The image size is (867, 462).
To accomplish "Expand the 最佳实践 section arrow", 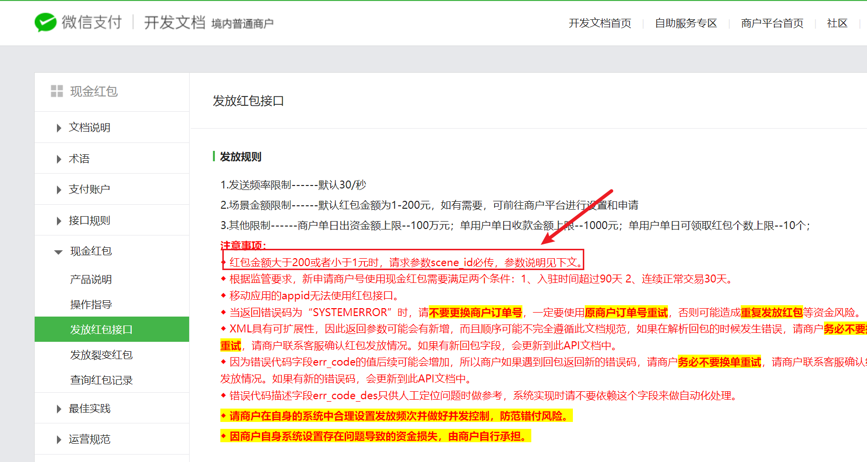I will point(59,409).
